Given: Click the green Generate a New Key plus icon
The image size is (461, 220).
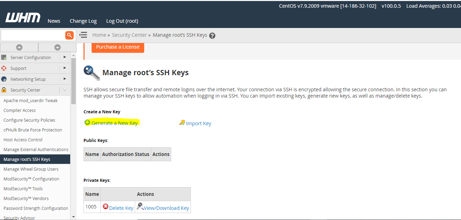Looking at the screenshot, I should click(x=87, y=122).
